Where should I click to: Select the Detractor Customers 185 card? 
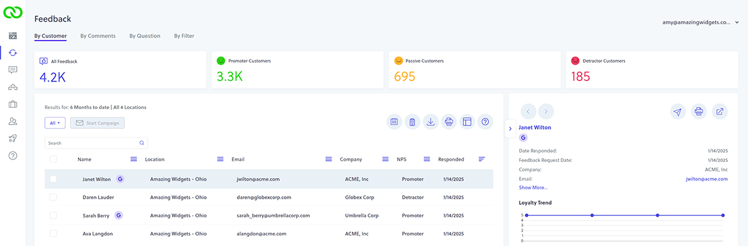pos(652,70)
